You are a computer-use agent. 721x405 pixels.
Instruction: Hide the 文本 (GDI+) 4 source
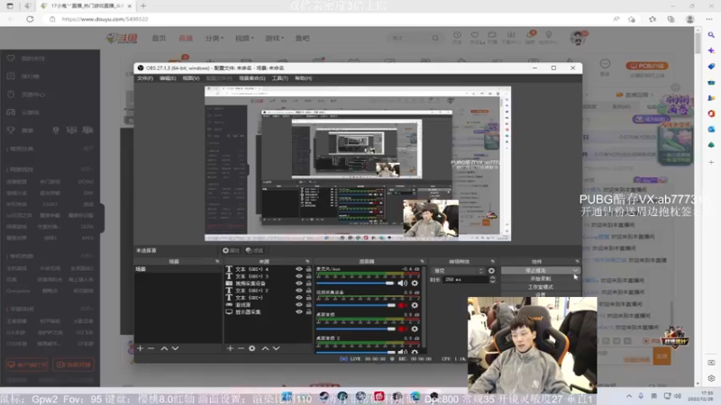pos(299,269)
